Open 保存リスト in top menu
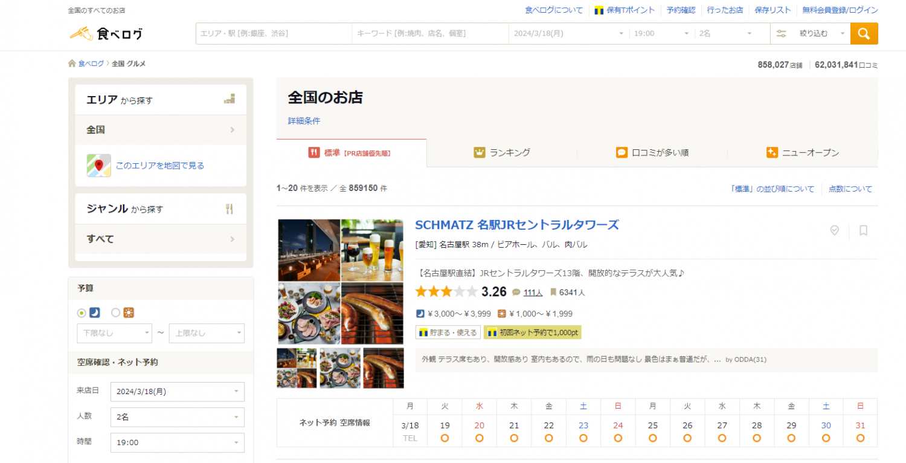 point(773,10)
